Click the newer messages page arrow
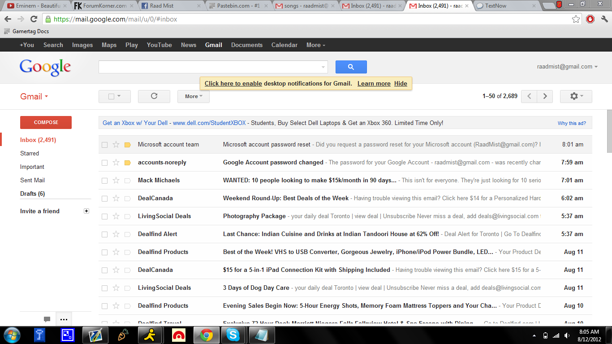The image size is (612, 344). [529, 96]
